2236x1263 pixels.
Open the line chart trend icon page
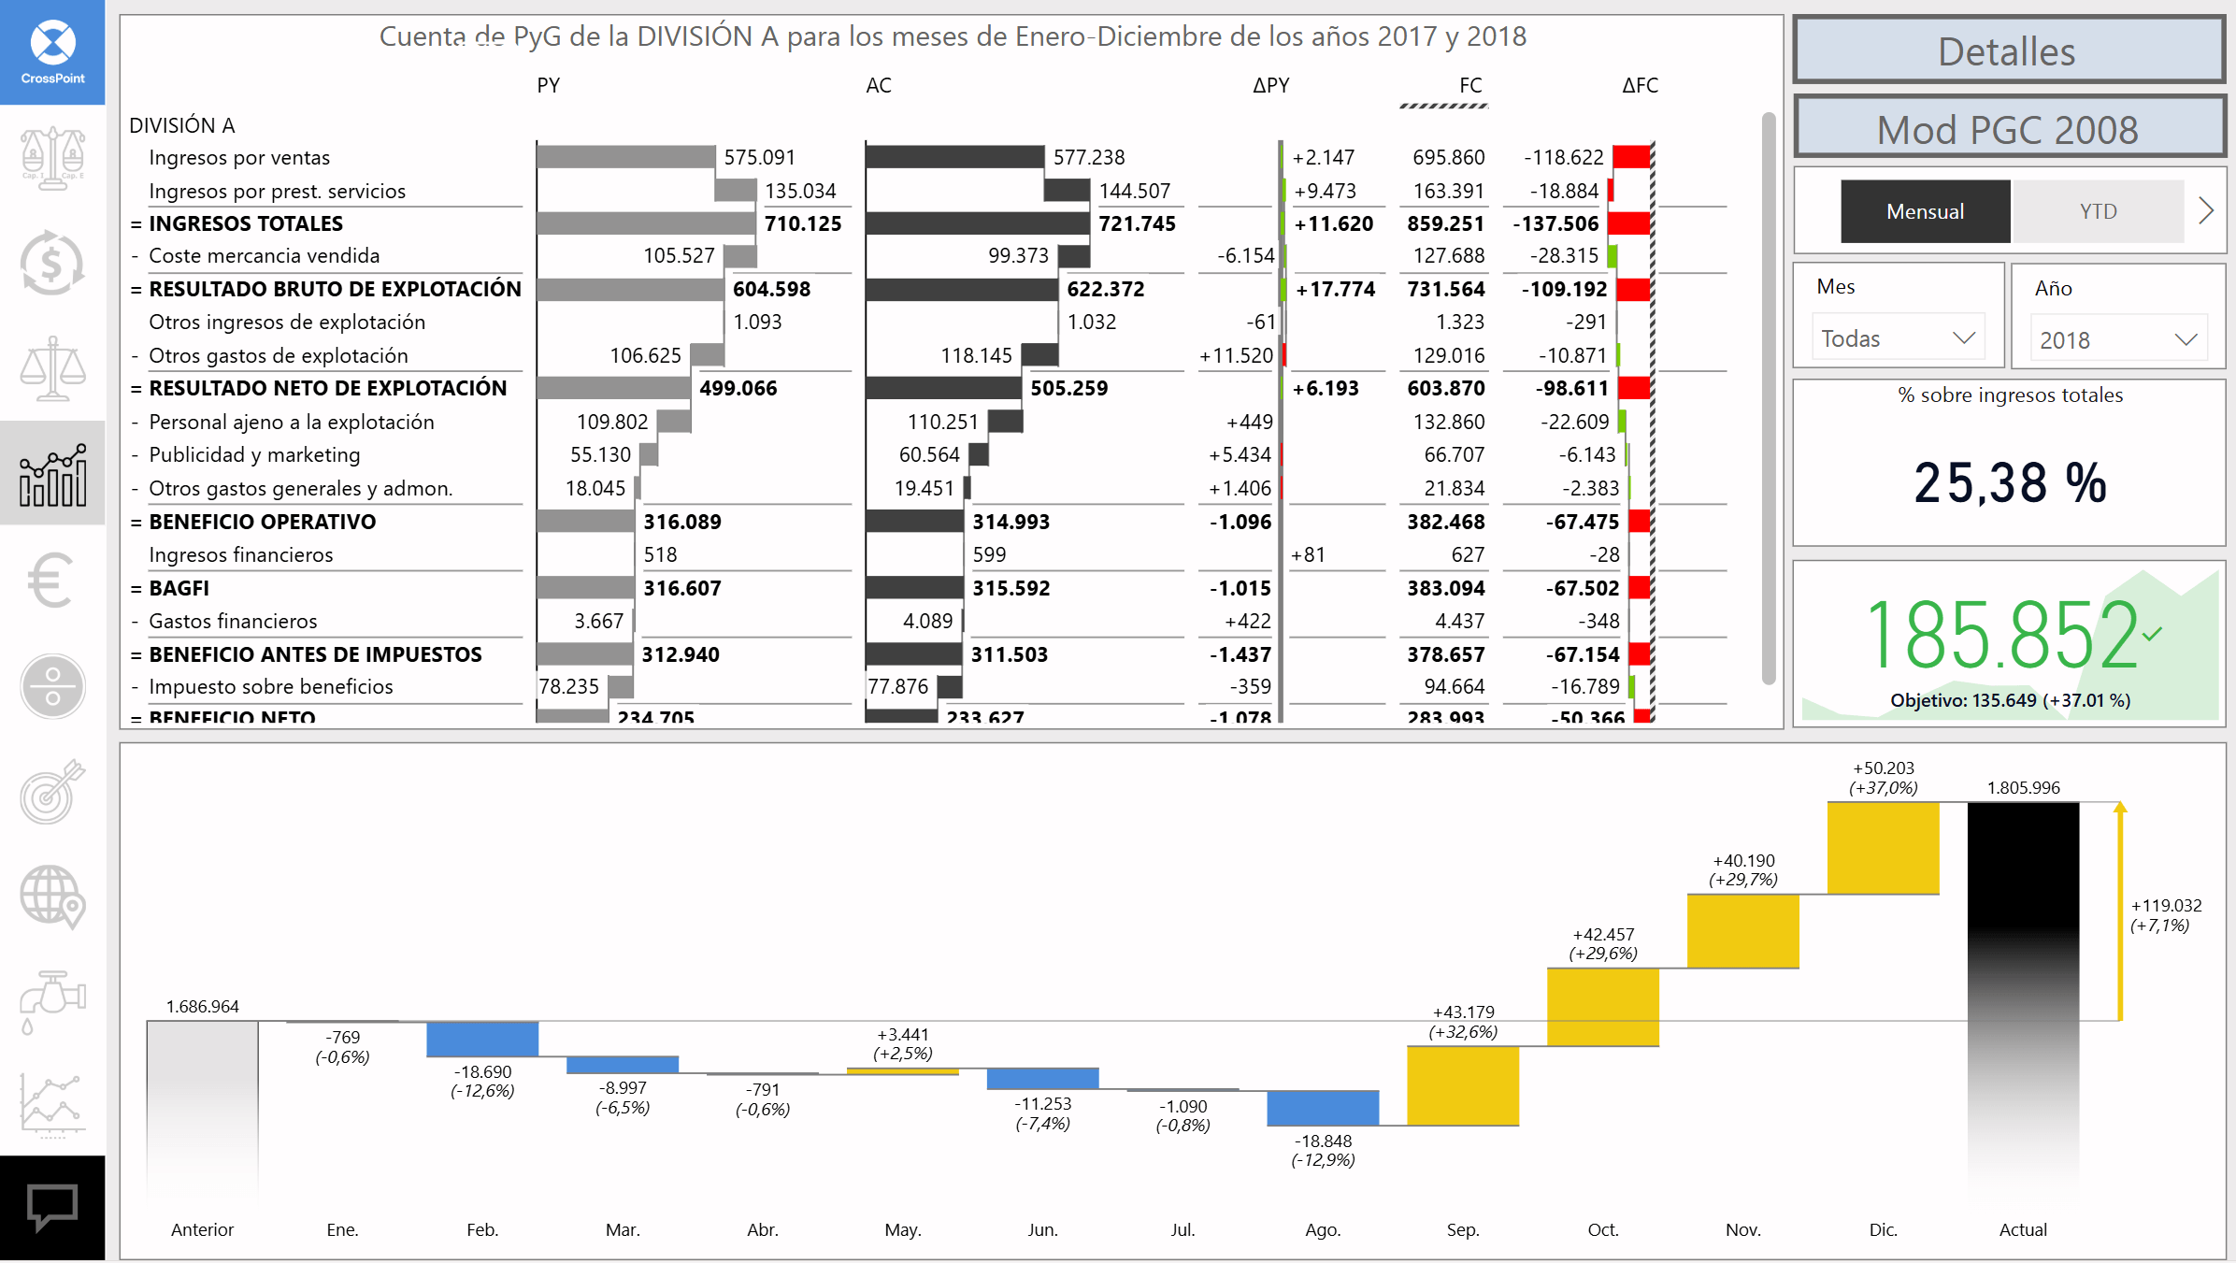52,1106
